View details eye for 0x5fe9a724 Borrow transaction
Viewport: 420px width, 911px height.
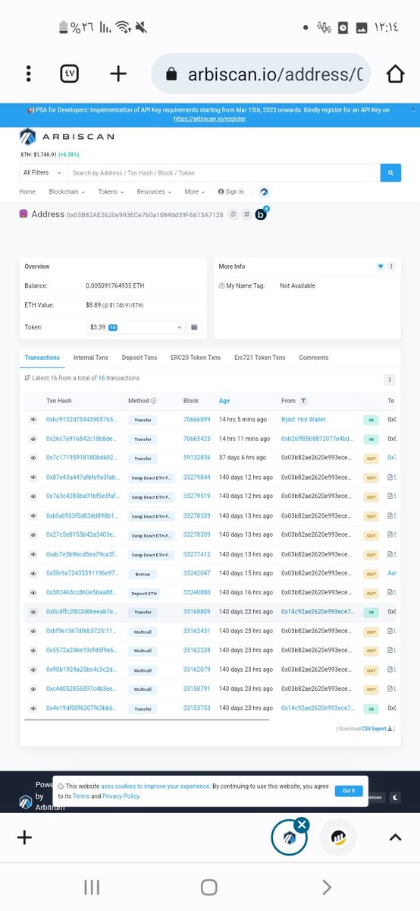pos(33,573)
